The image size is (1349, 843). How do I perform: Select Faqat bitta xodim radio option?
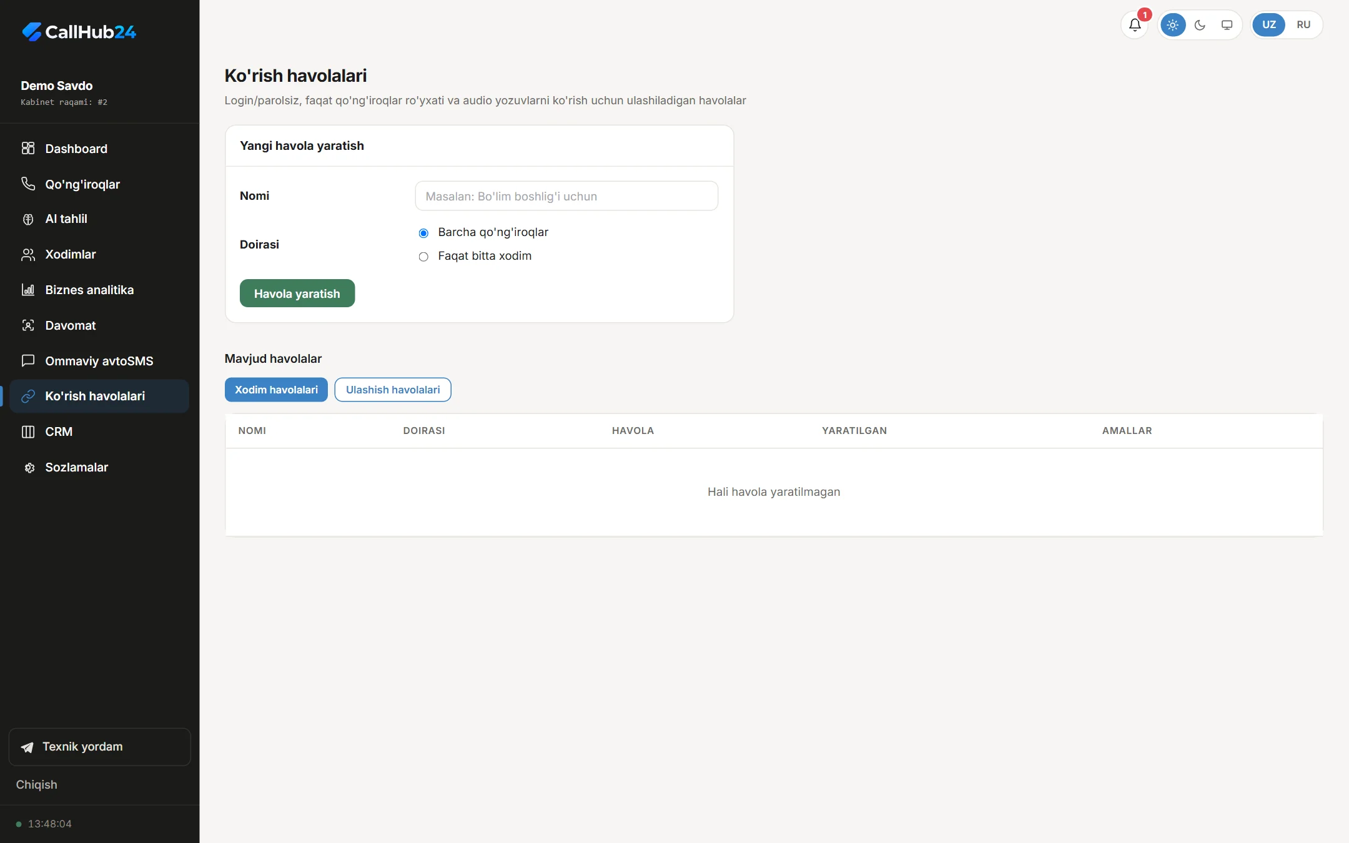[x=423, y=257]
